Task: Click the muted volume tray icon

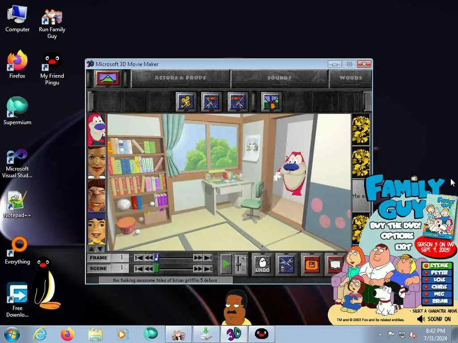Action: pos(413,335)
